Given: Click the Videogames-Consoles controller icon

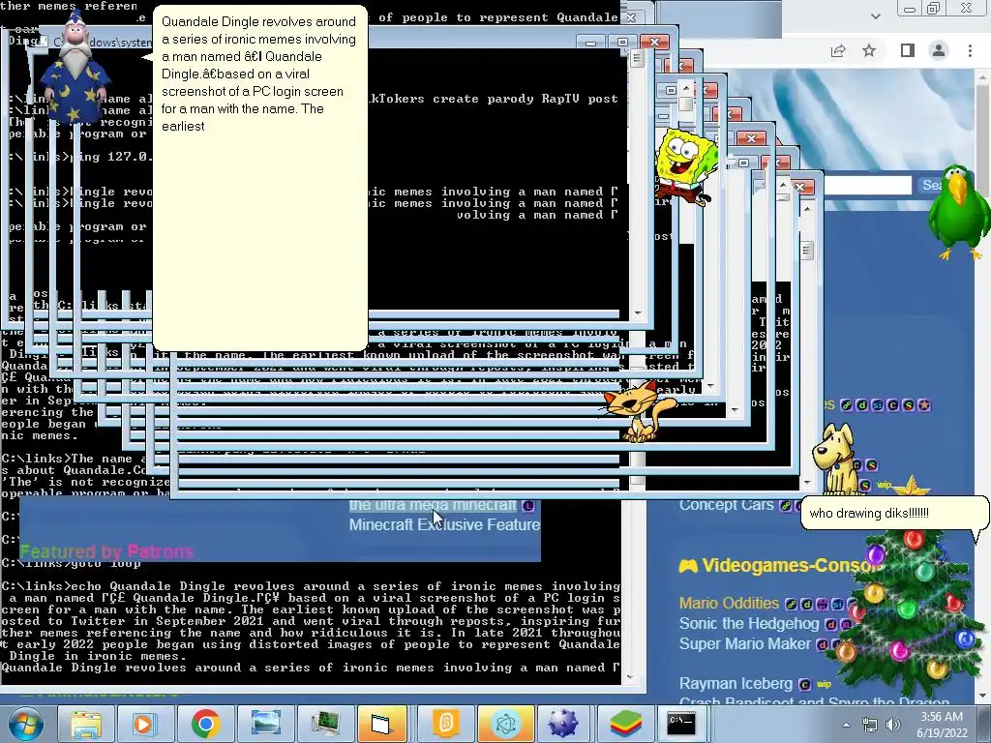Looking at the screenshot, I should [688, 565].
